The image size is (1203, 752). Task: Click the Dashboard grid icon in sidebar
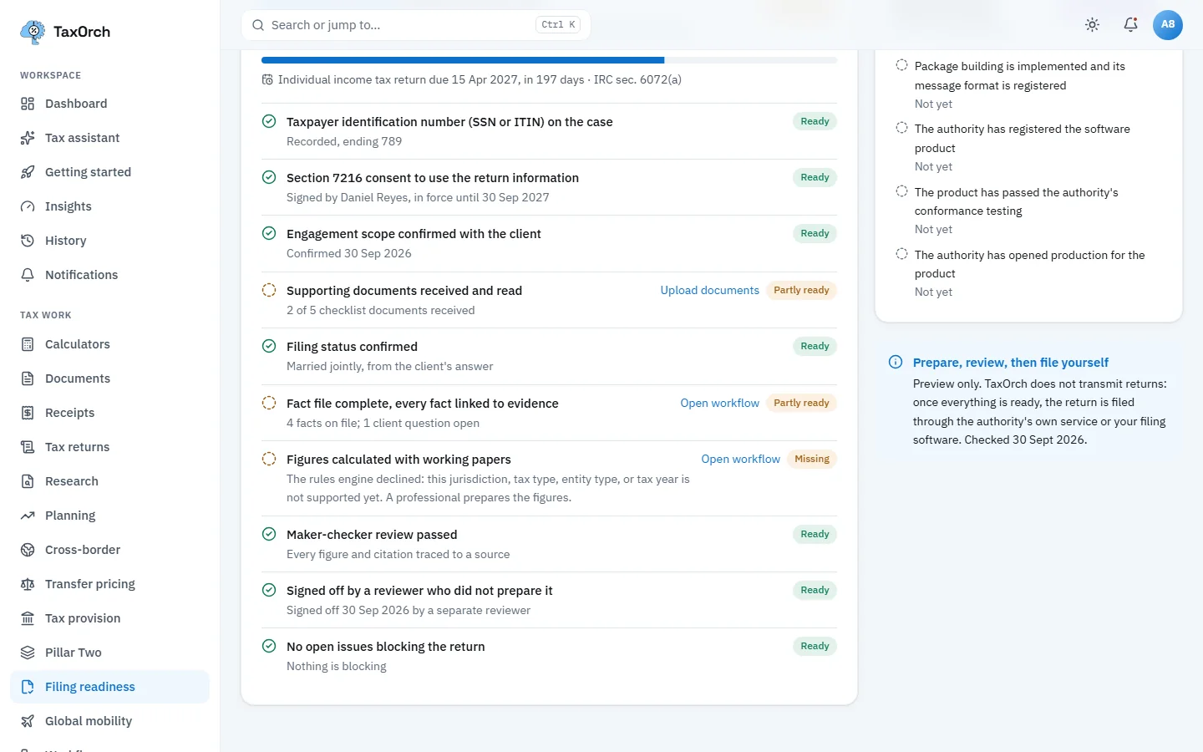[28, 104]
